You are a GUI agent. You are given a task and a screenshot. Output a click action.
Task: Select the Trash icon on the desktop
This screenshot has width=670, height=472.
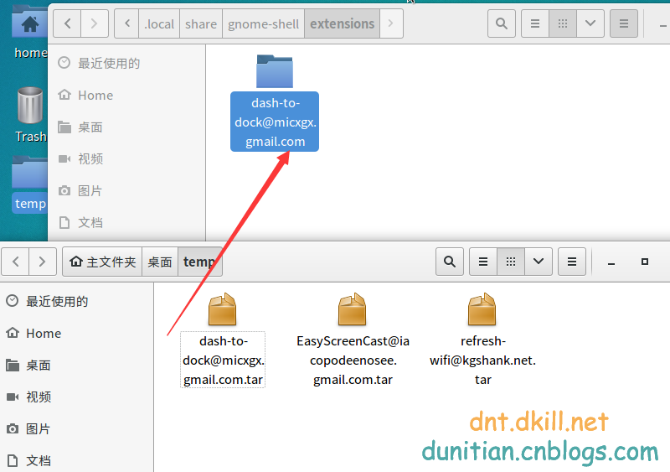pos(30,116)
